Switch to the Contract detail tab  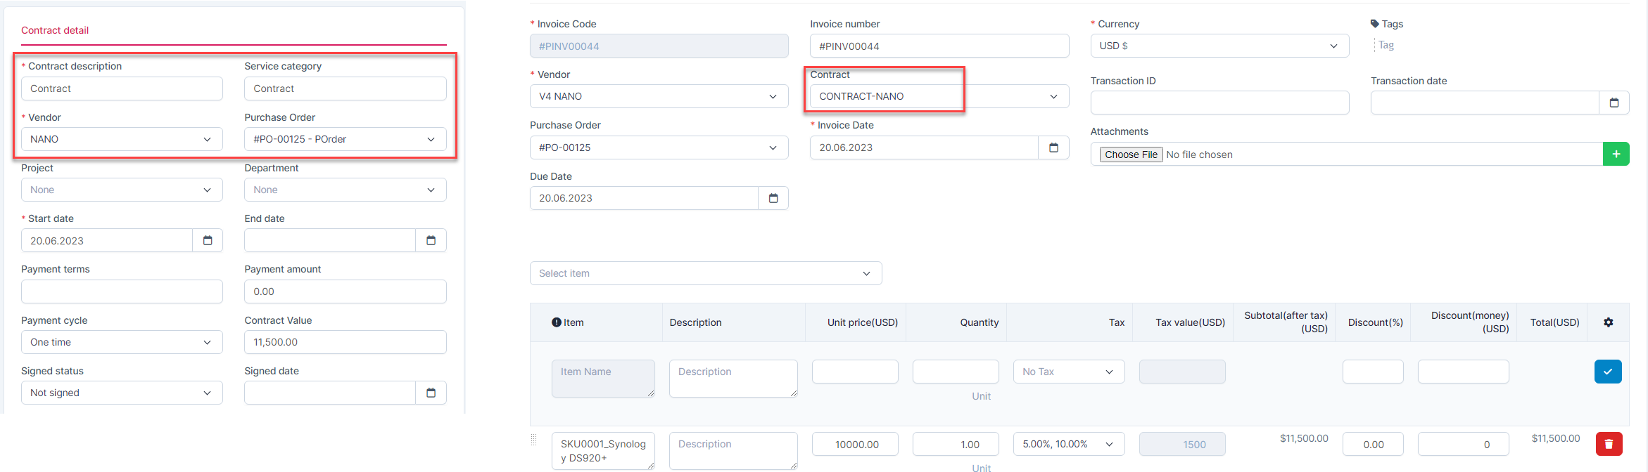[55, 30]
